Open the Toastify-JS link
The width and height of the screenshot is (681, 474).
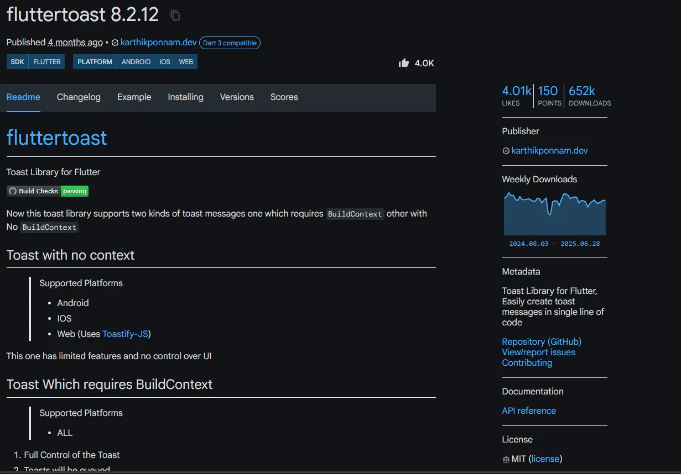coord(125,334)
